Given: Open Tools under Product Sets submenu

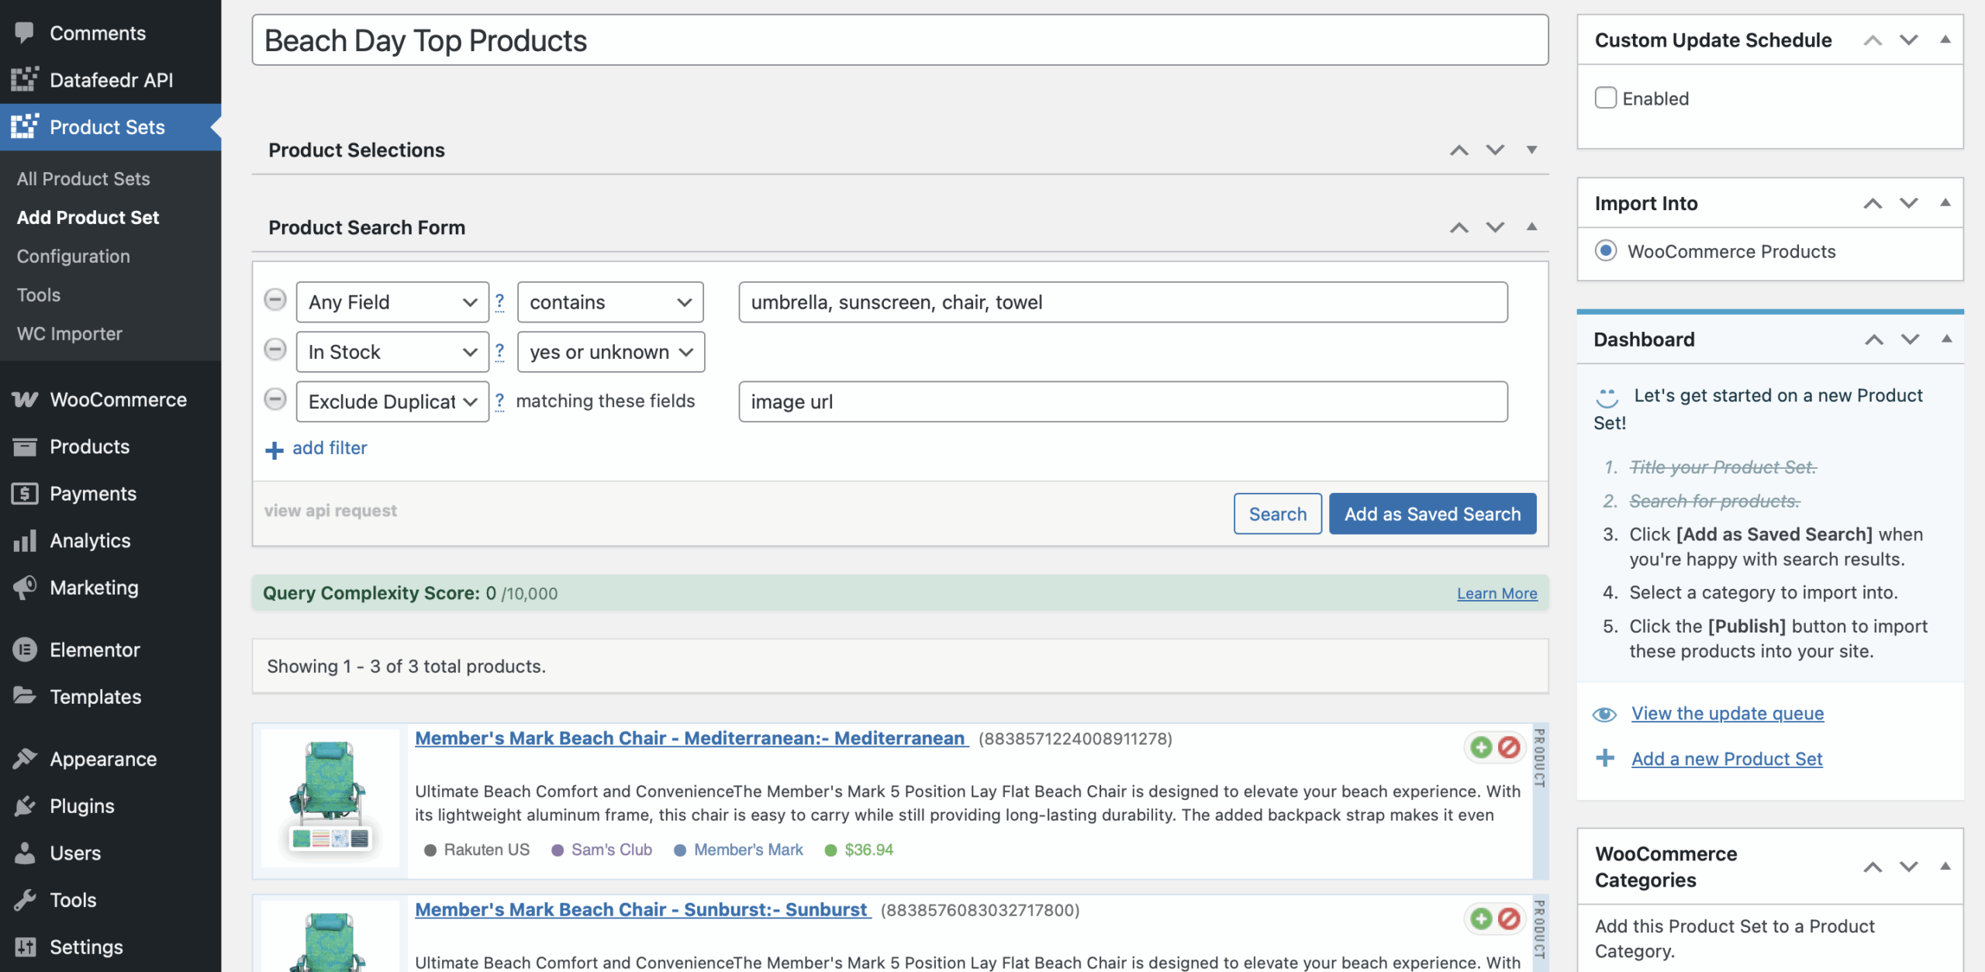Looking at the screenshot, I should coord(39,295).
